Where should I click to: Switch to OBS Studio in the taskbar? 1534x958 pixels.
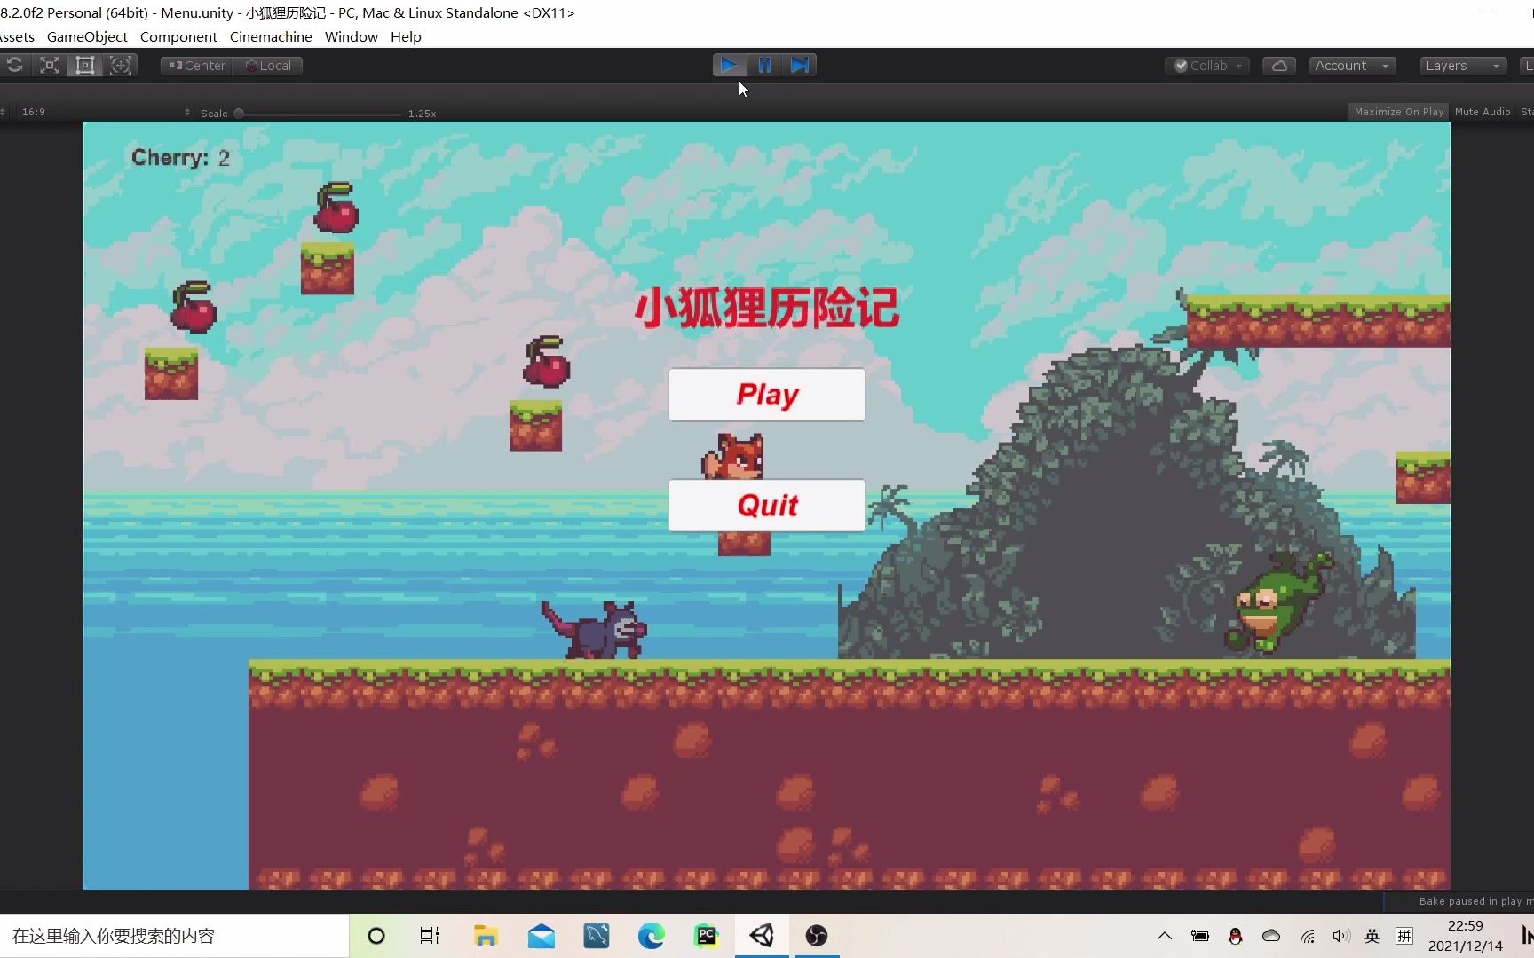[816, 936]
